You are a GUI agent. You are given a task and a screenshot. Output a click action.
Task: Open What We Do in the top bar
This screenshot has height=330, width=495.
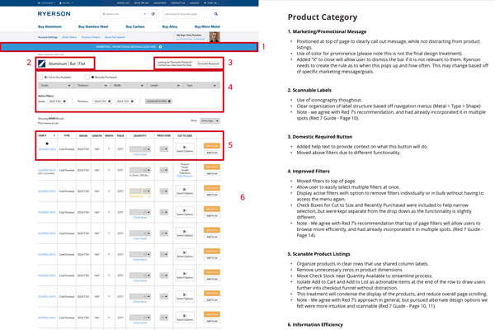141,2
